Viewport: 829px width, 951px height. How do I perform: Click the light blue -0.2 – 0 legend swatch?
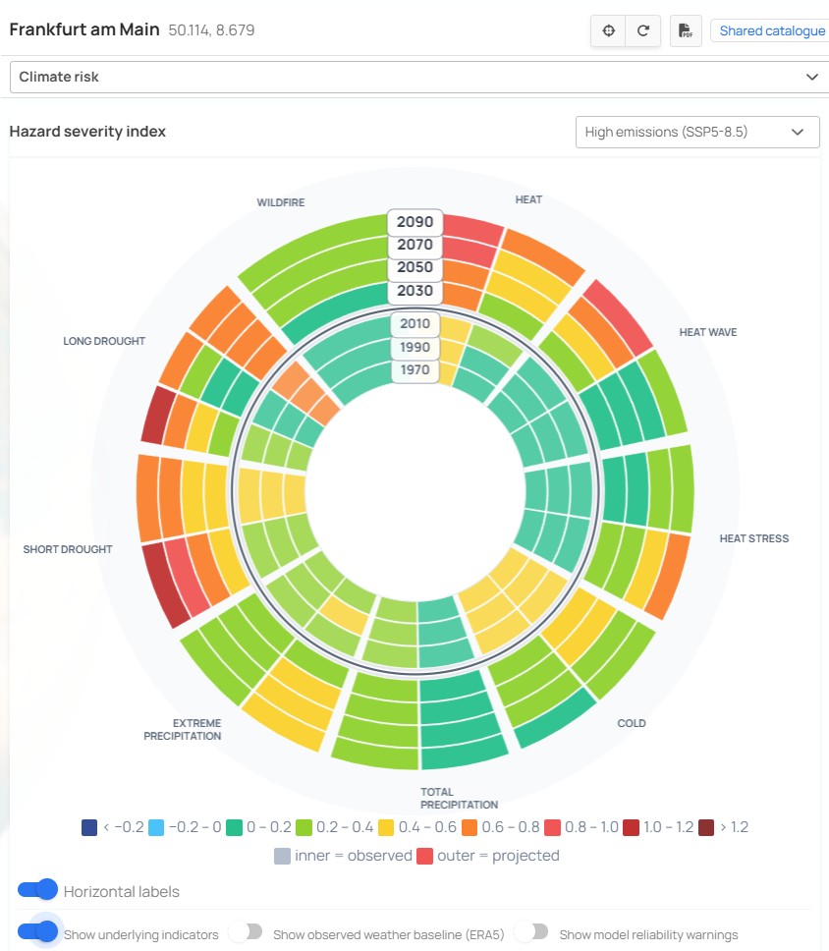(156, 827)
